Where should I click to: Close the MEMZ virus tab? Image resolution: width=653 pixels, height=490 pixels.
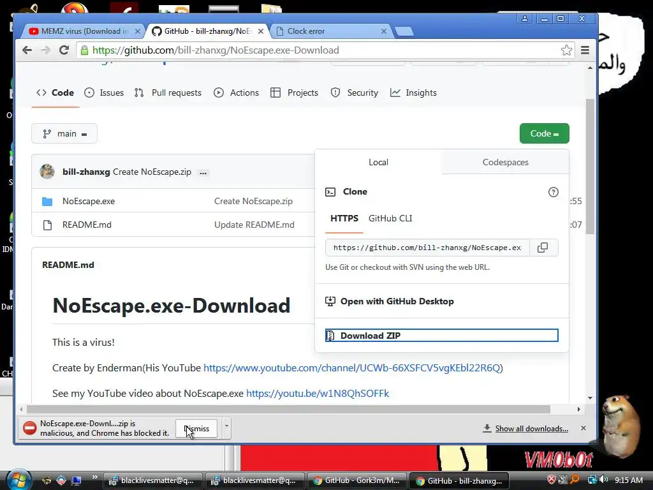[x=138, y=31]
